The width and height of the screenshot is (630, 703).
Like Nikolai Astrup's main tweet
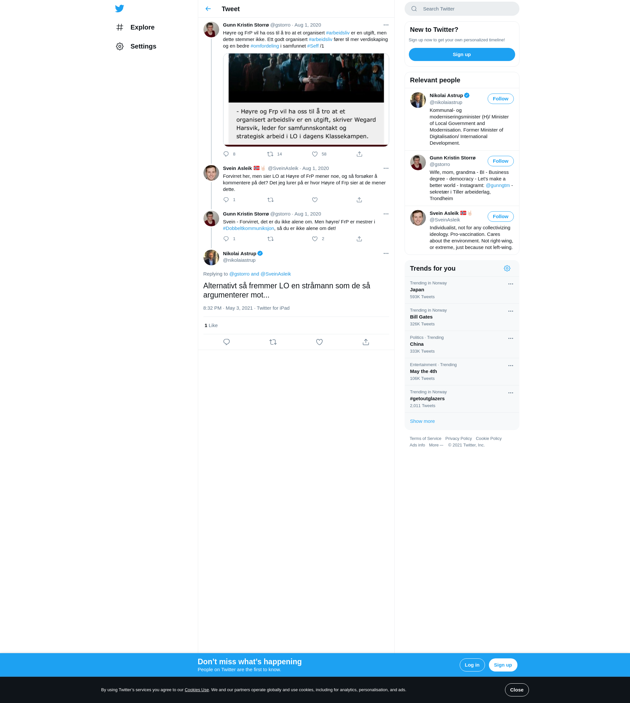point(319,342)
